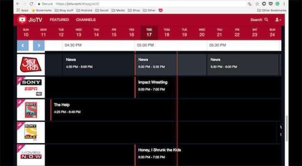Select Monday 11 in the date strip
Viewport: 302px width, 166px height.
43,33
